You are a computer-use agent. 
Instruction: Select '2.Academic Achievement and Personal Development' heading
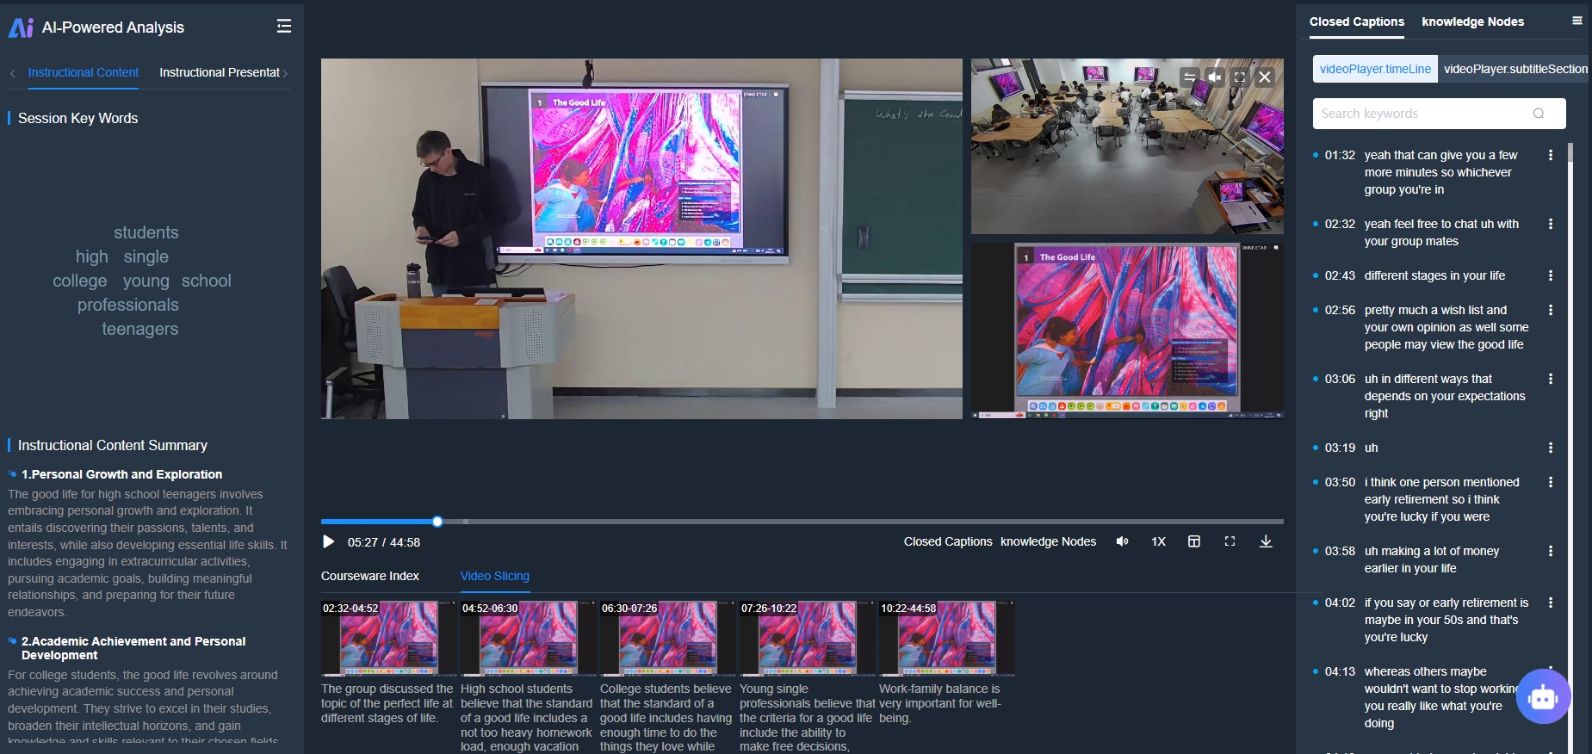(x=133, y=648)
